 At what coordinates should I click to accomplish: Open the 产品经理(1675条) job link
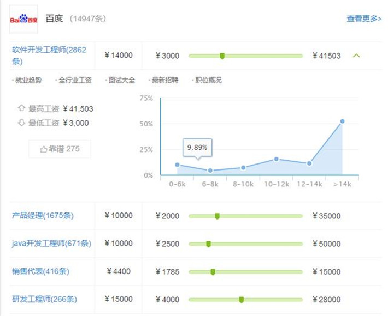[x=43, y=216]
